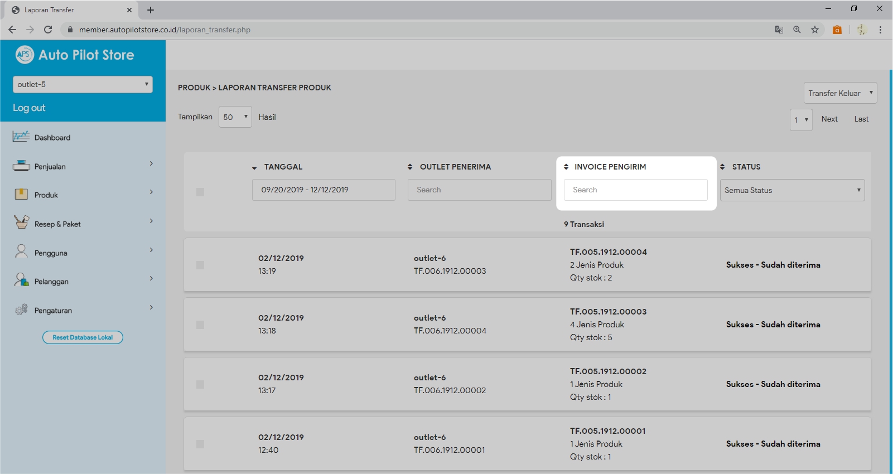Check the box for transfer TF.005.1912.00003

point(200,325)
